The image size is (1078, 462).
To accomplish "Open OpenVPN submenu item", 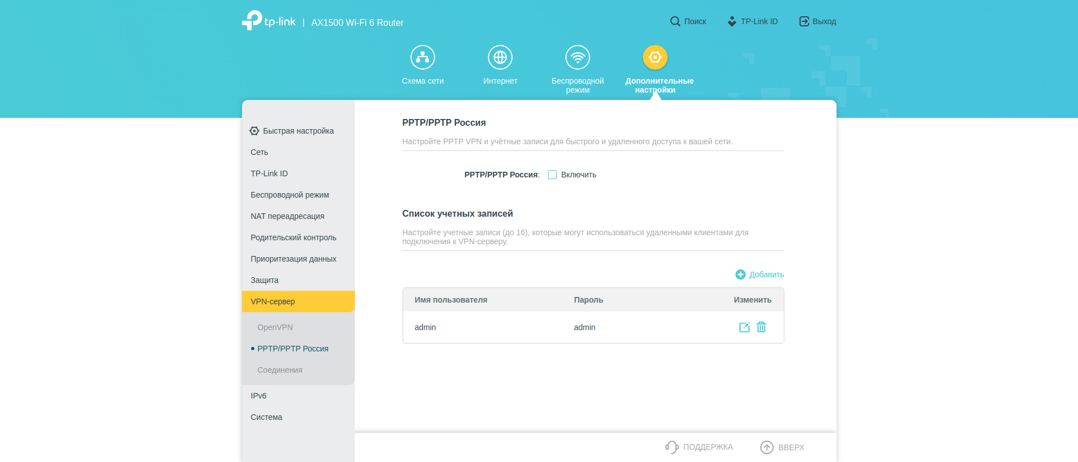I will (x=275, y=327).
